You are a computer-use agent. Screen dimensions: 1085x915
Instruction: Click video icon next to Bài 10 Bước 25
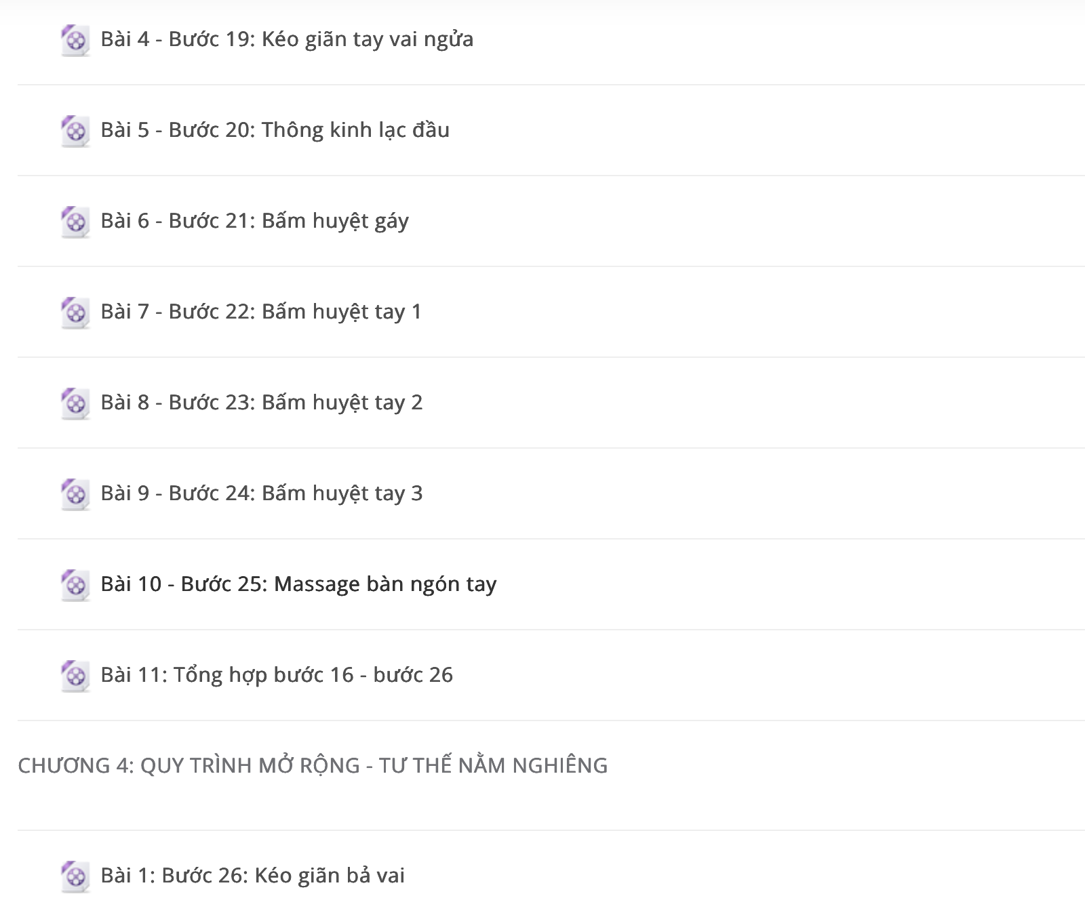click(75, 586)
